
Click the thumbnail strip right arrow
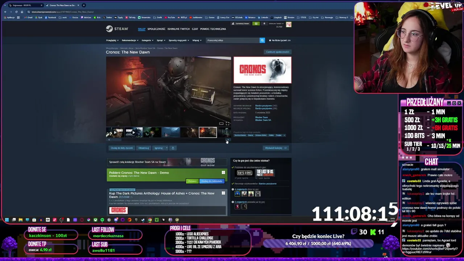pos(228,140)
